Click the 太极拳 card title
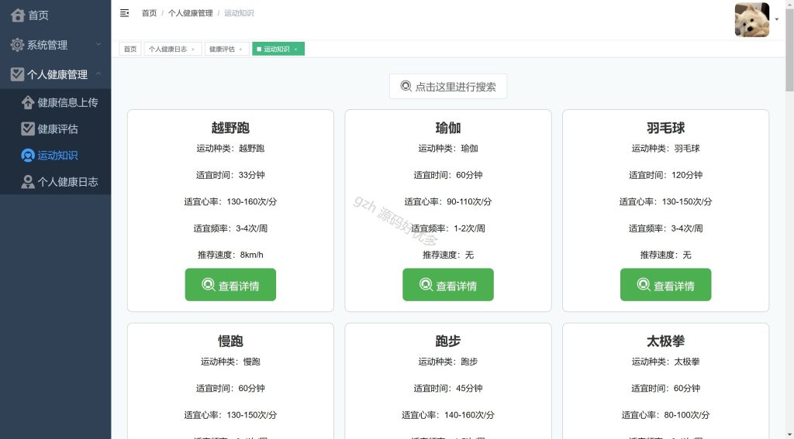The width and height of the screenshot is (794, 439). click(x=665, y=341)
